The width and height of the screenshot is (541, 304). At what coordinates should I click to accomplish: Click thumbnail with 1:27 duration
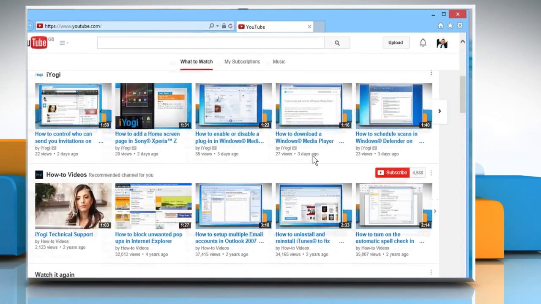point(153,206)
